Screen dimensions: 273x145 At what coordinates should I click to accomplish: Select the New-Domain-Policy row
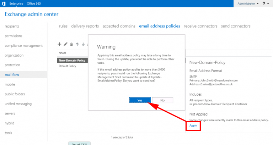(72, 60)
